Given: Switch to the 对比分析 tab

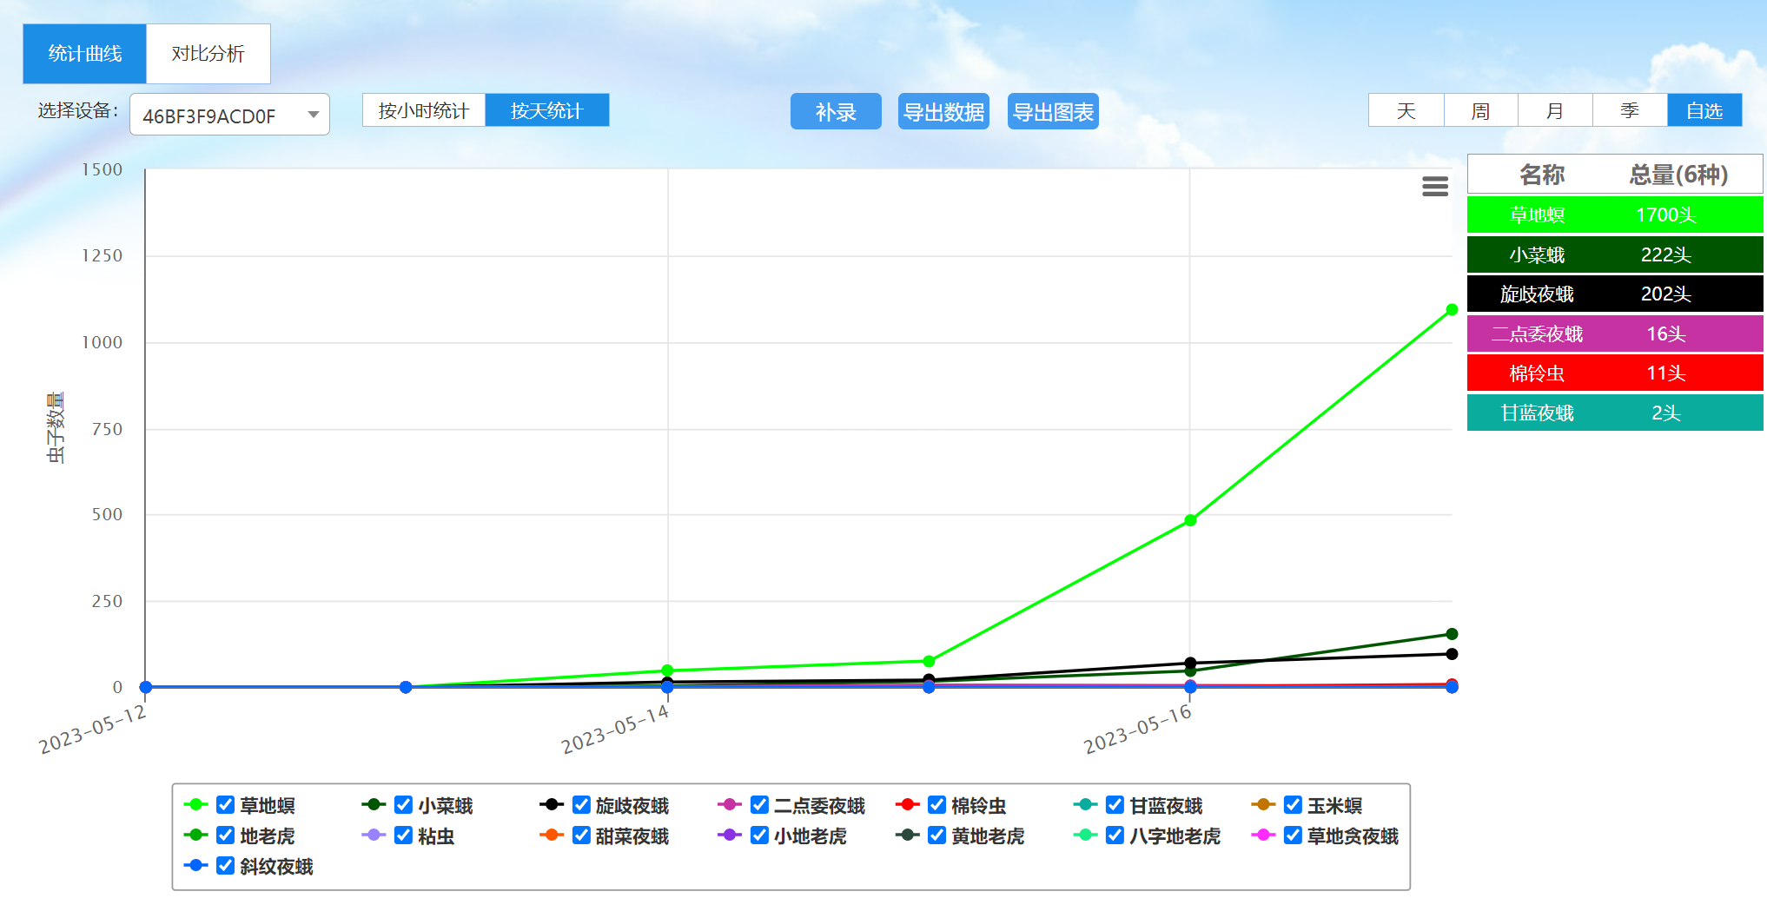Looking at the screenshot, I should [x=208, y=54].
